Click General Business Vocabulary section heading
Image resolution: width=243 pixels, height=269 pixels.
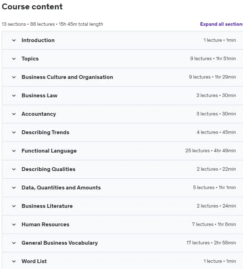[x=60, y=243]
